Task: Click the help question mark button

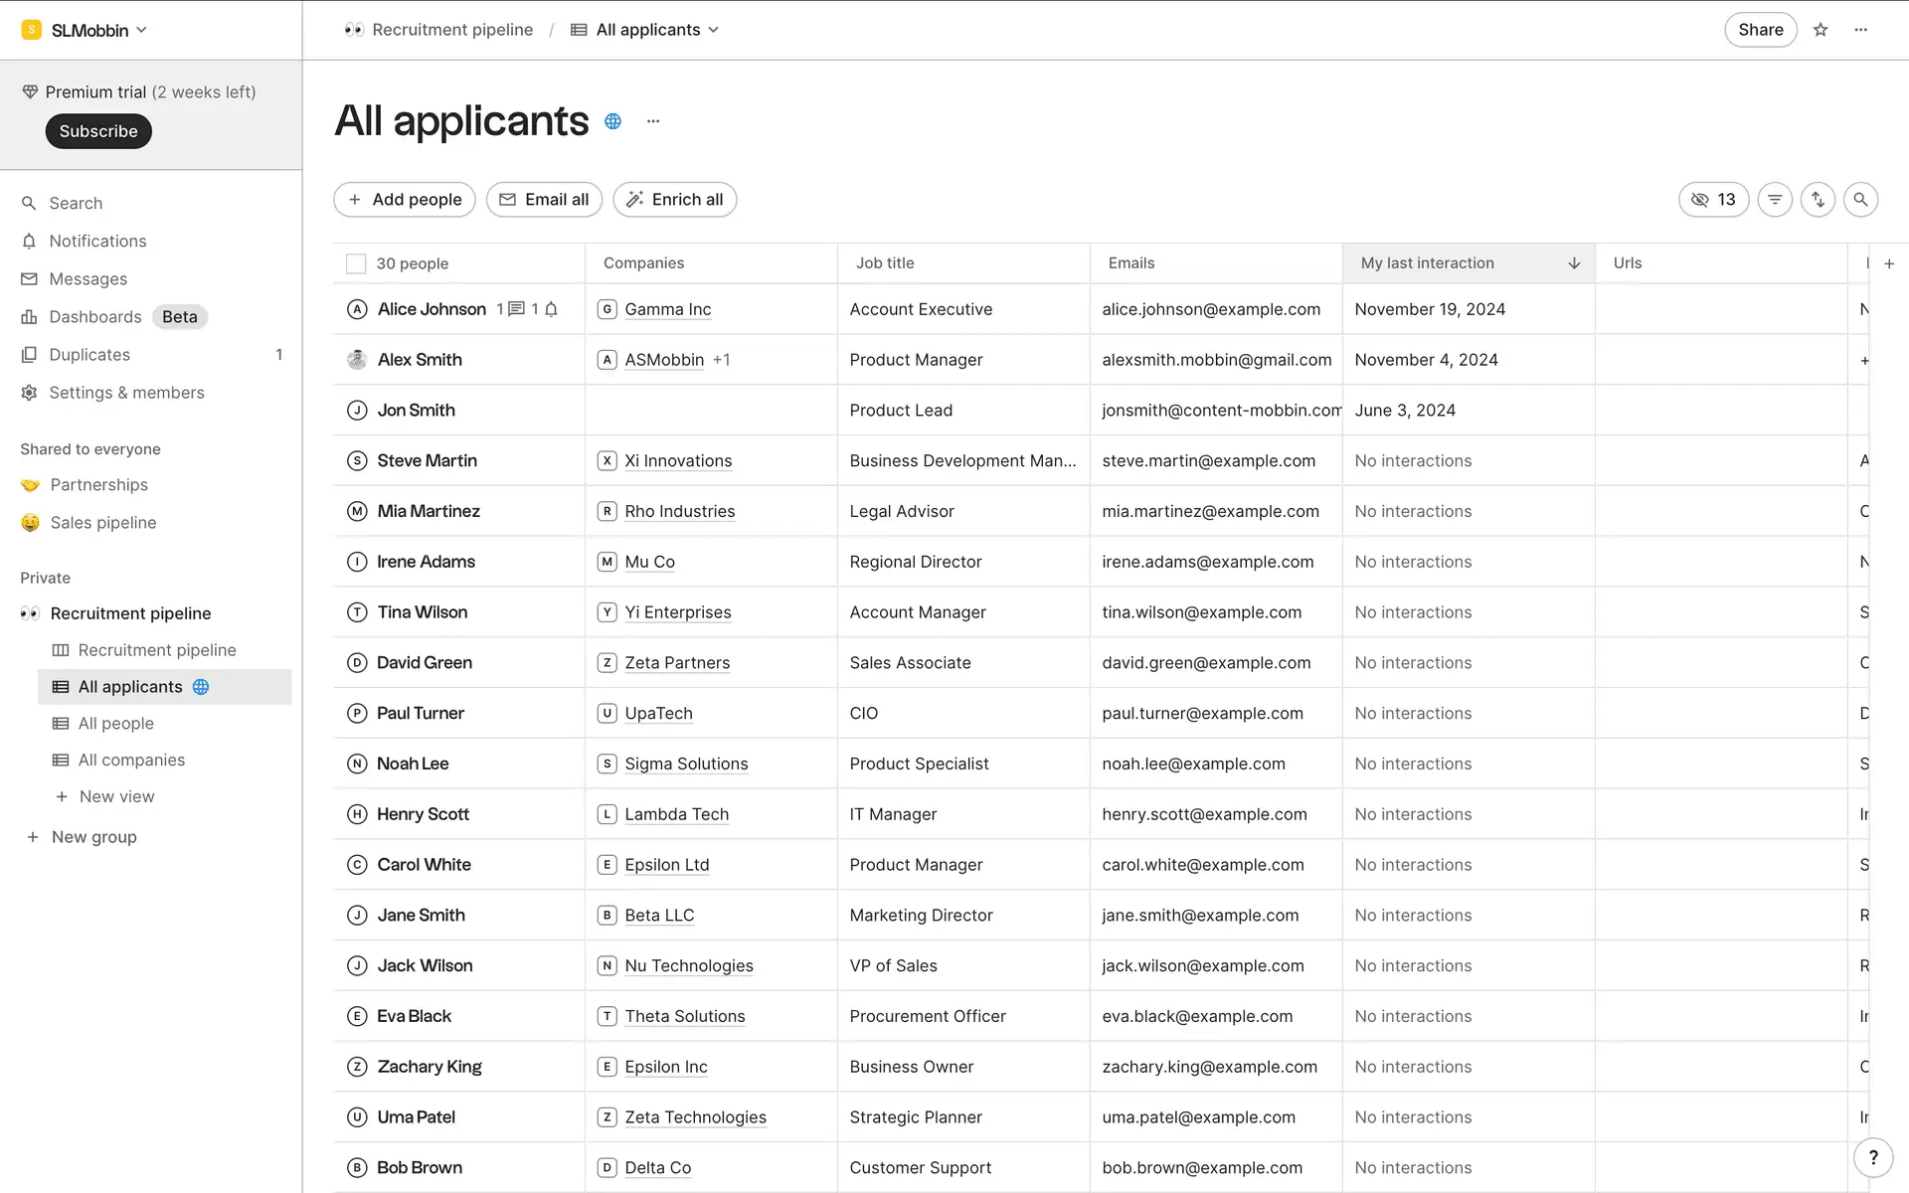Action: pos(1873,1157)
